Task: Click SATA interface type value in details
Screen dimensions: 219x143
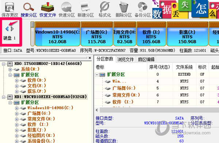Action: 179,118
